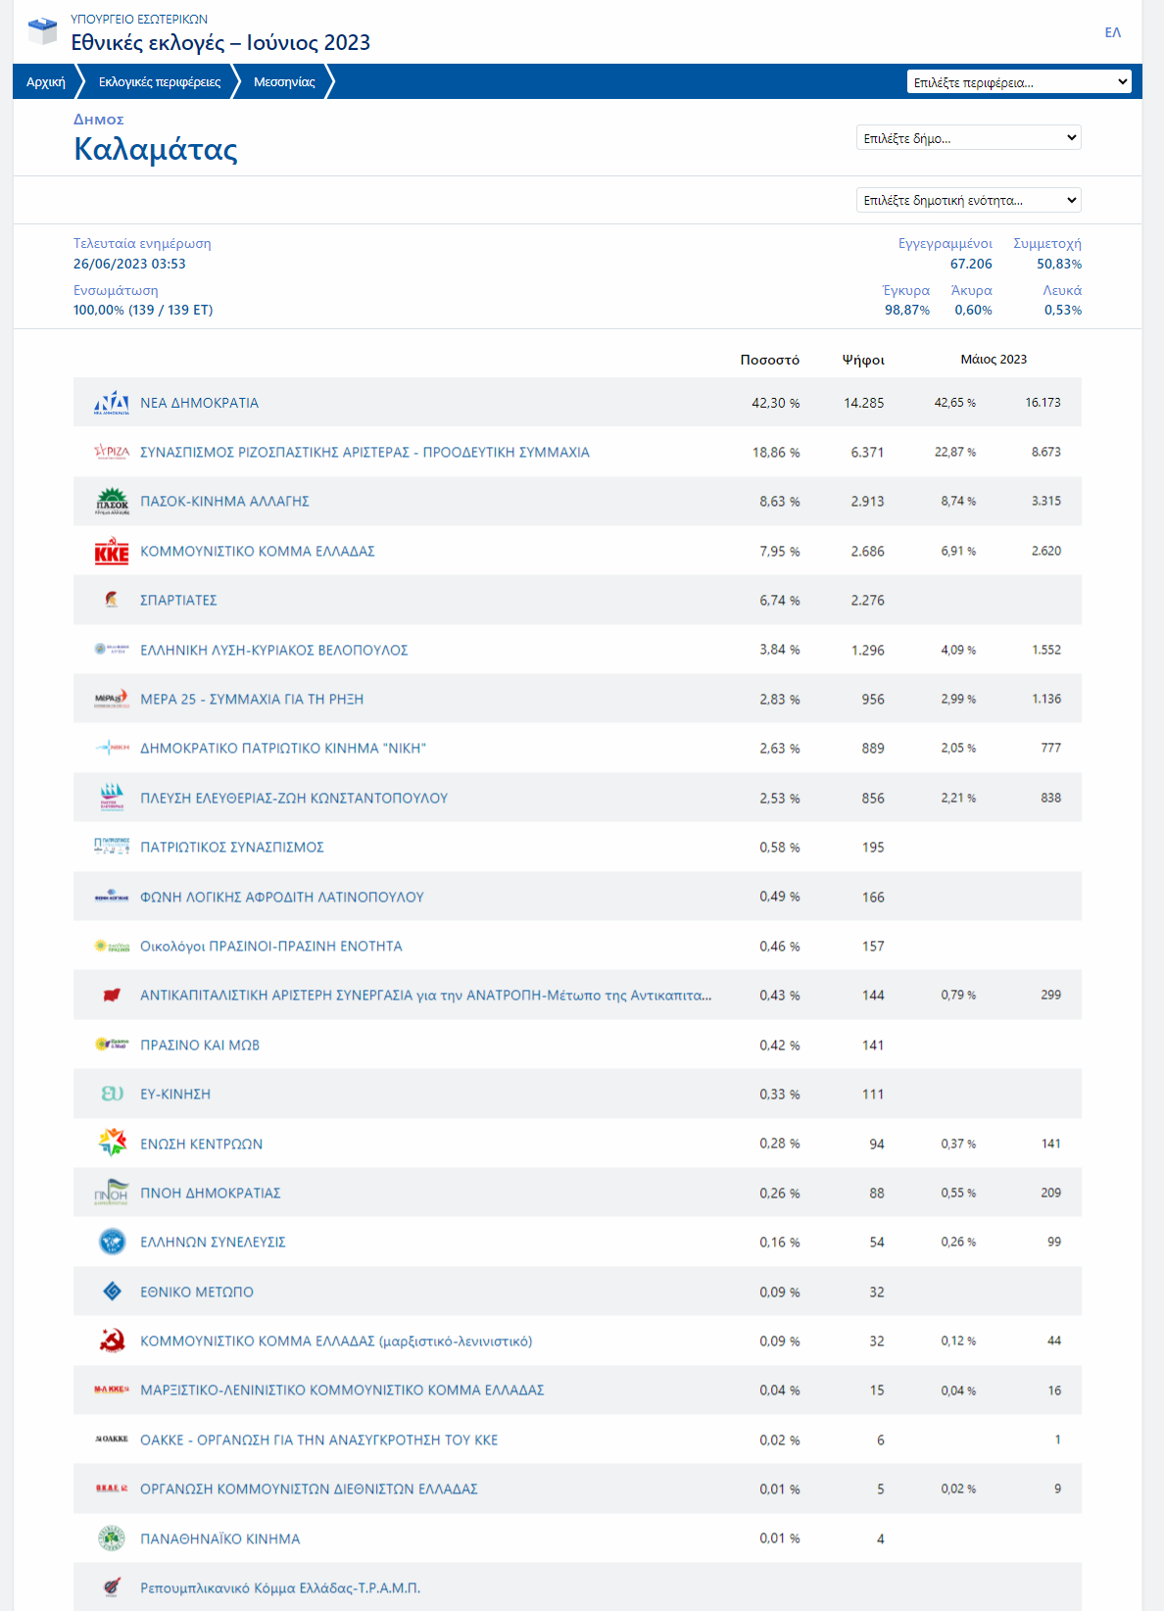Go to the Αρχική breadcrumb tab
Image resolution: width=1164 pixels, height=1611 pixels.
tap(46, 82)
